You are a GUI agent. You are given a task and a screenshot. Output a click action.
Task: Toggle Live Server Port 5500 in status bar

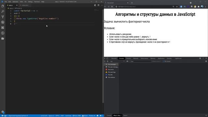coord(77,116)
